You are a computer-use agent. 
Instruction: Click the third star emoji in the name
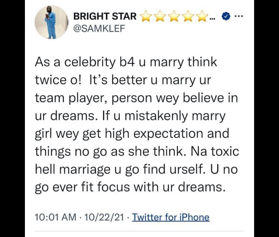click(172, 16)
